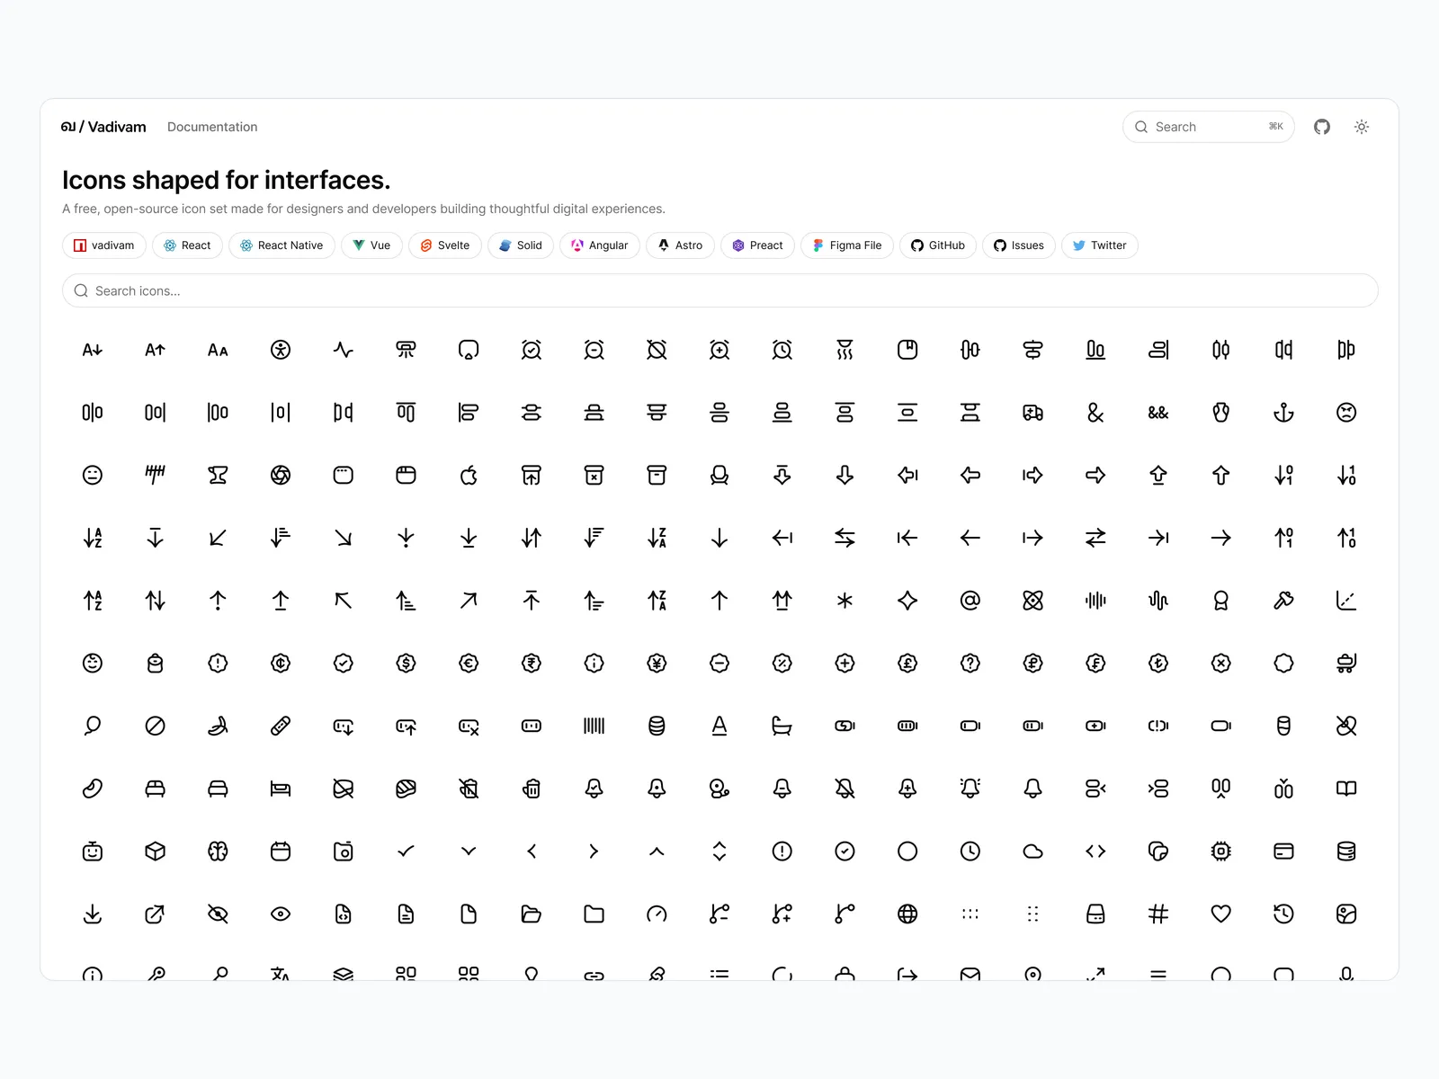Focus the Search icons field
The width and height of the screenshot is (1439, 1079).
coord(720,290)
